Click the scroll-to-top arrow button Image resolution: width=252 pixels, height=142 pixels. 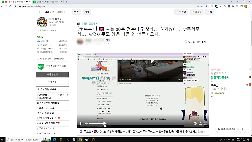[242, 129]
